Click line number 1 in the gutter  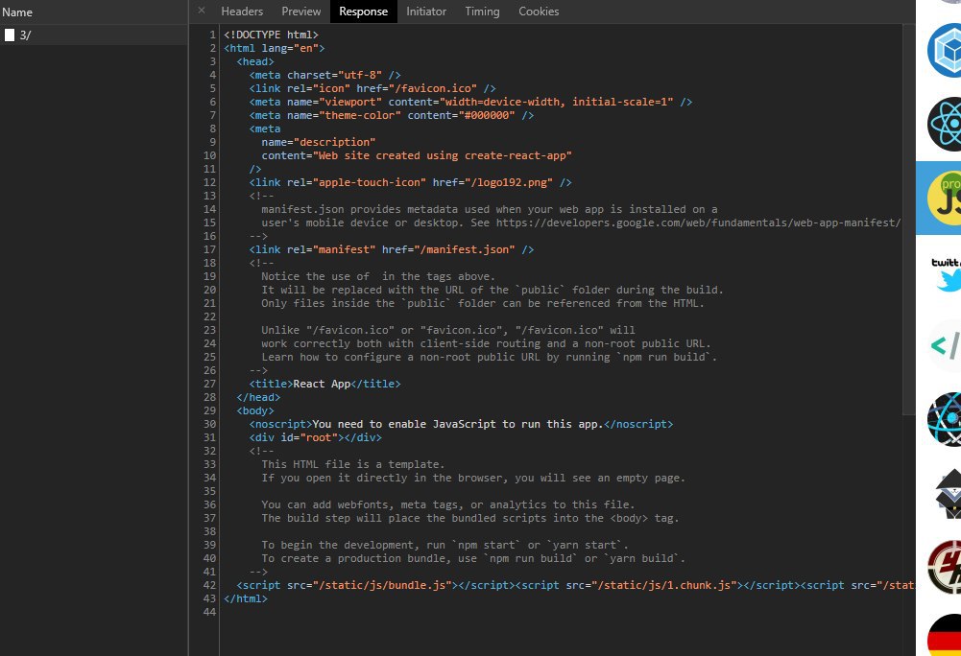pos(212,35)
